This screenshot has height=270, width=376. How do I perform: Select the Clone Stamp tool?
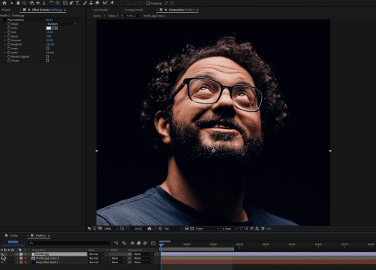pos(91,3)
